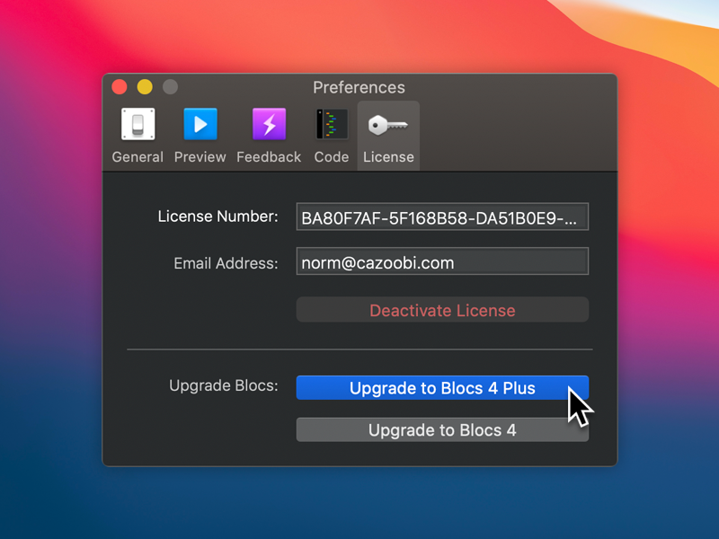The height and width of the screenshot is (539, 719).
Task: Open the Code editor preferences icon
Action: click(x=332, y=124)
